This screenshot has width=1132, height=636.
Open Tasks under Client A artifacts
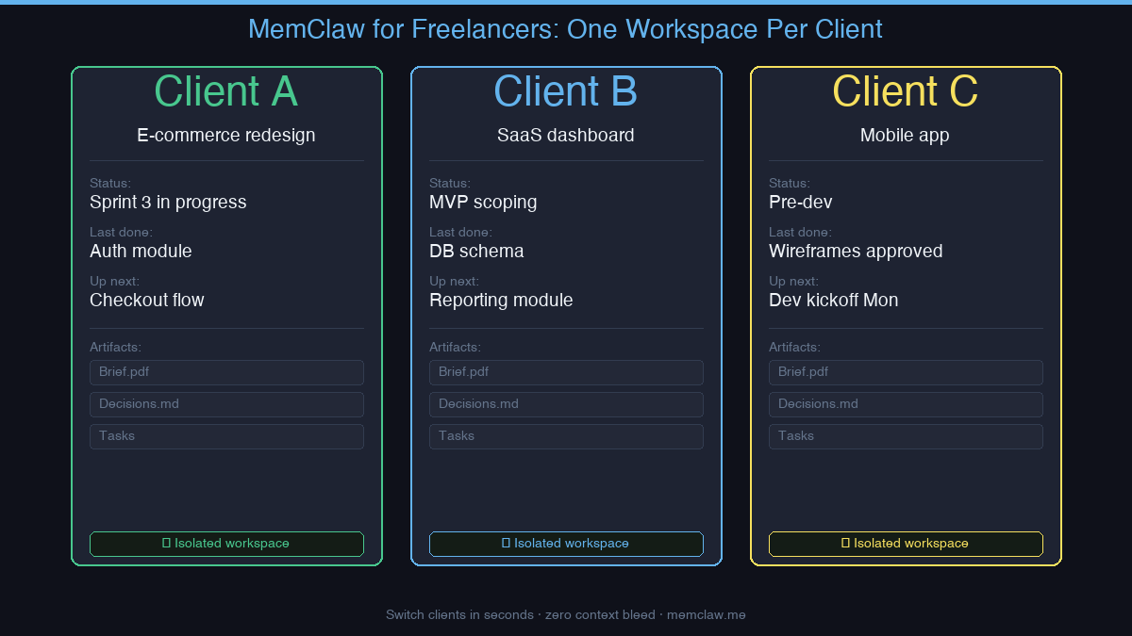pyautogui.click(x=226, y=436)
